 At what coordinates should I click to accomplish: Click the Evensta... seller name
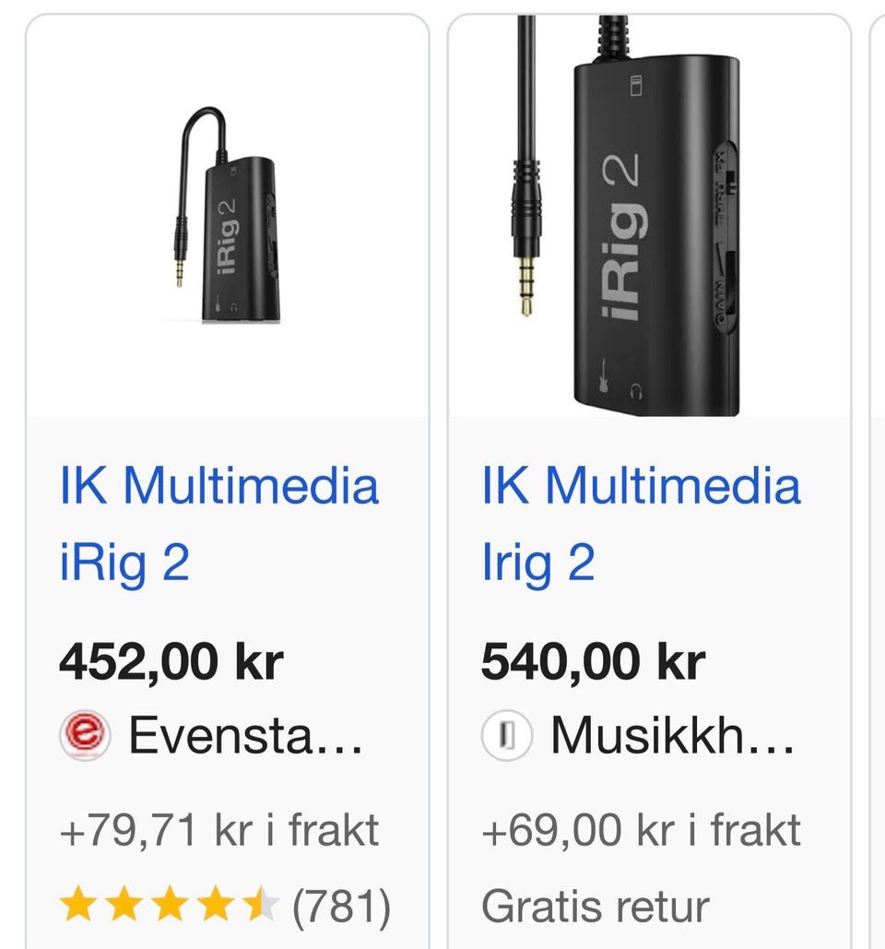(x=245, y=735)
